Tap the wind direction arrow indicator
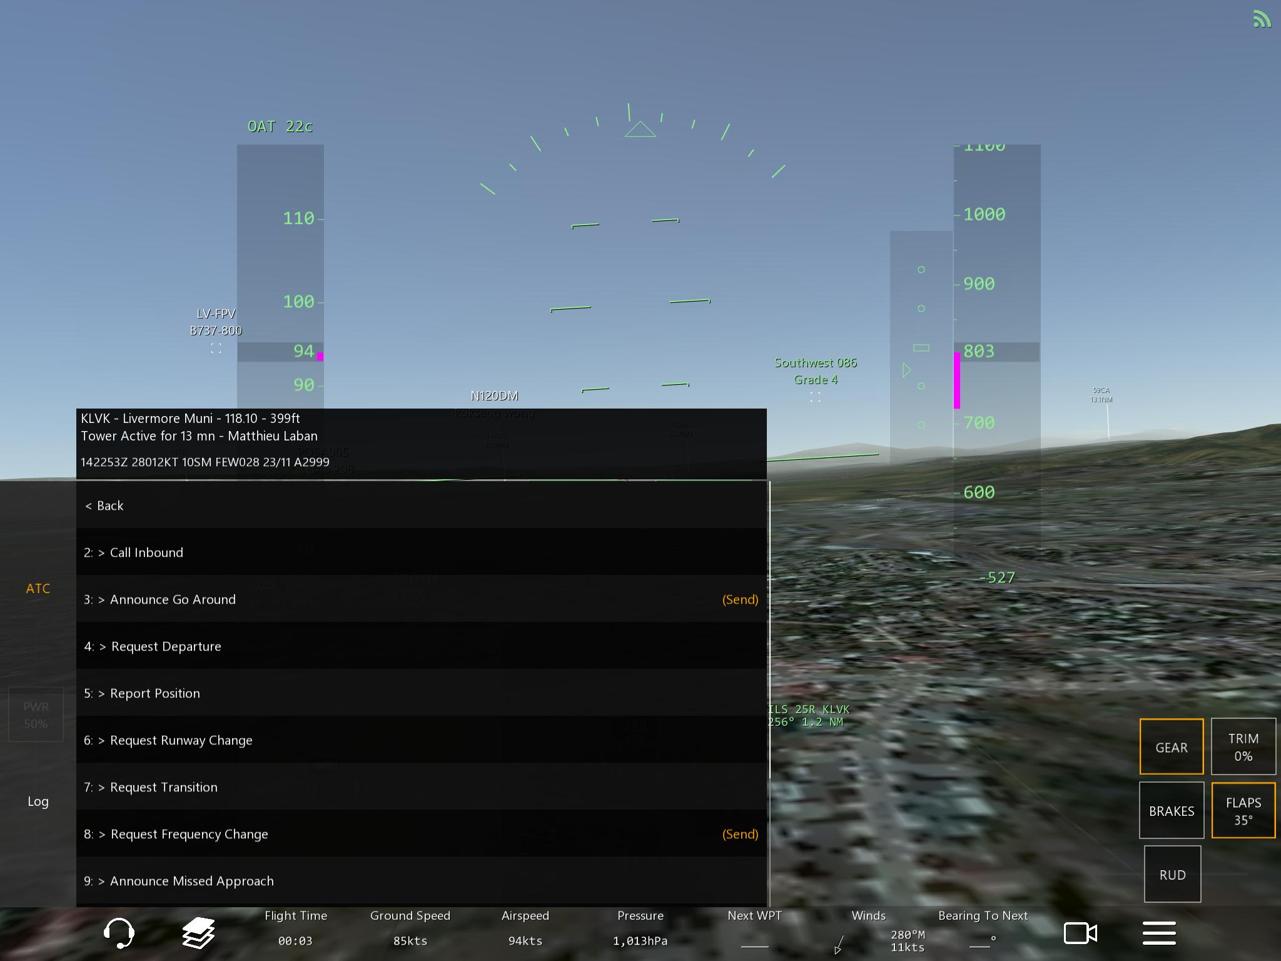 coord(839,943)
